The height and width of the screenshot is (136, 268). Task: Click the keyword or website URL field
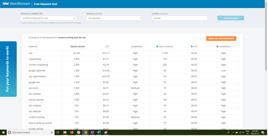pyautogui.click(x=49, y=18)
